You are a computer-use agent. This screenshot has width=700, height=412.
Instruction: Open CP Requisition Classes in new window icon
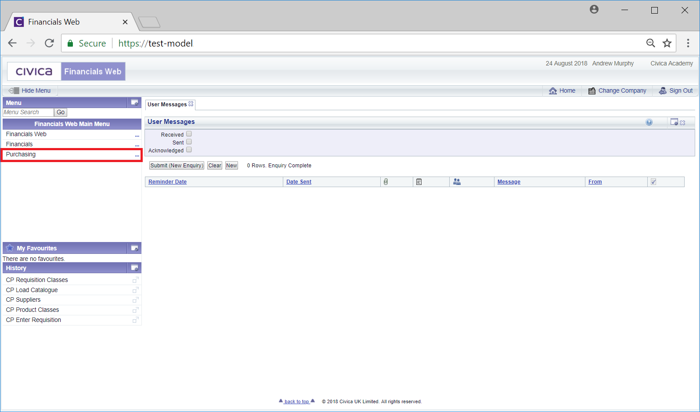coord(136,280)
